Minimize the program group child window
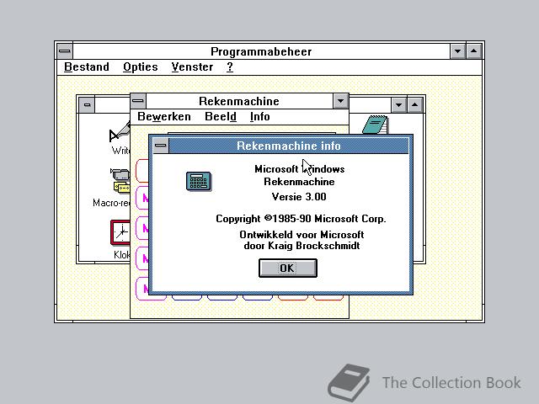Screen dimensions: 539x404 pyautogui.click(x=398, y=104)
